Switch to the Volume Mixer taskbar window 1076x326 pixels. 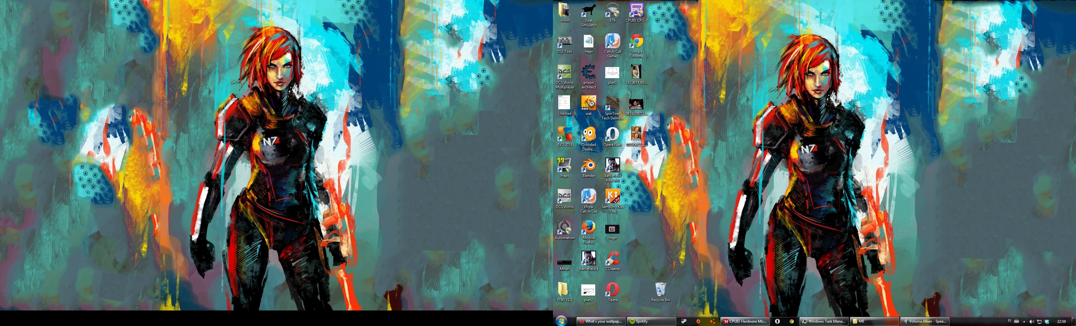pyautogui.click(x=925, y=321)
